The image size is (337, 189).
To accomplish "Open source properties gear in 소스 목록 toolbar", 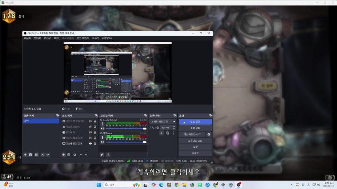I will click(x=75, y=154).
